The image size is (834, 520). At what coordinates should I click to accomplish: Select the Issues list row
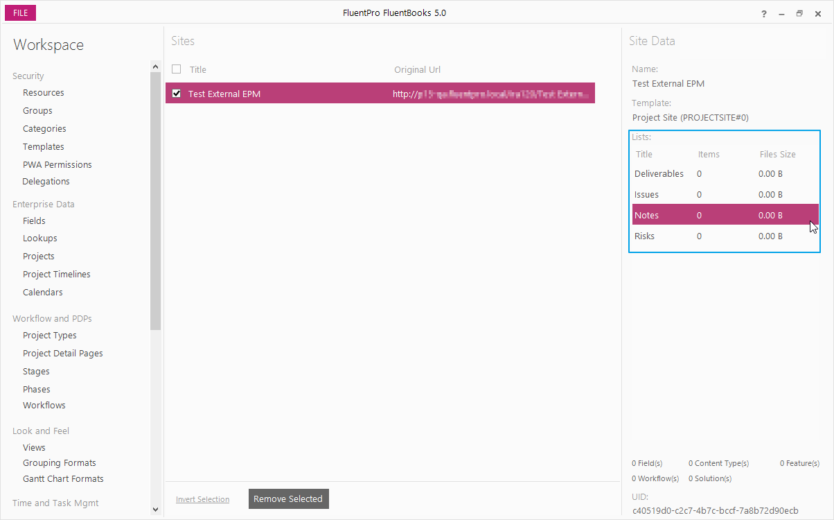[x=725, y=195]
